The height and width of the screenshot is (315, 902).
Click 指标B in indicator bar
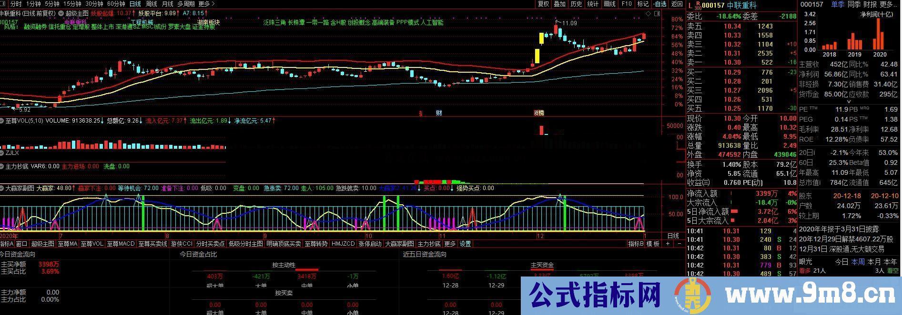636,244
